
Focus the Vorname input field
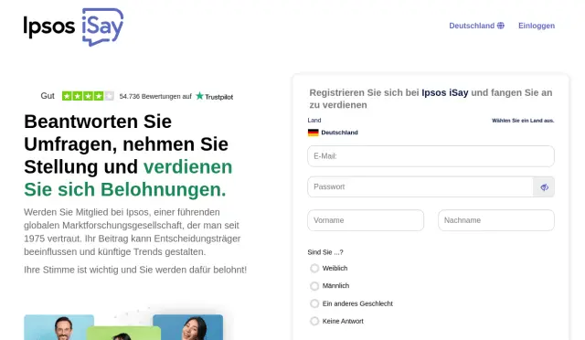pyautogui.click(x=366, y=220)
